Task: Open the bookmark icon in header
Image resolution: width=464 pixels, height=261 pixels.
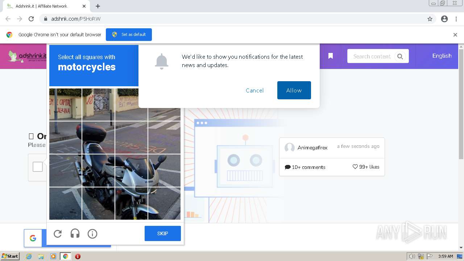Action: click(331, 56)
